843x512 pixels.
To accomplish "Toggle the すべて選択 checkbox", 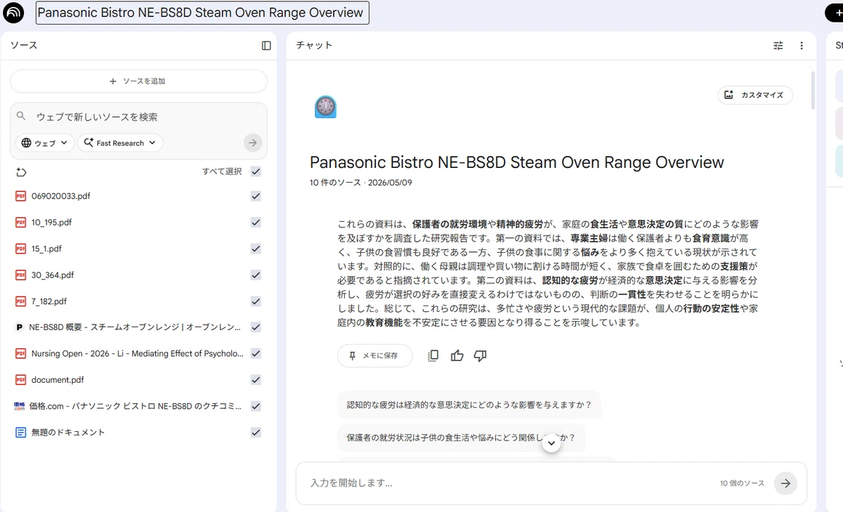I will tap(256, 171).
